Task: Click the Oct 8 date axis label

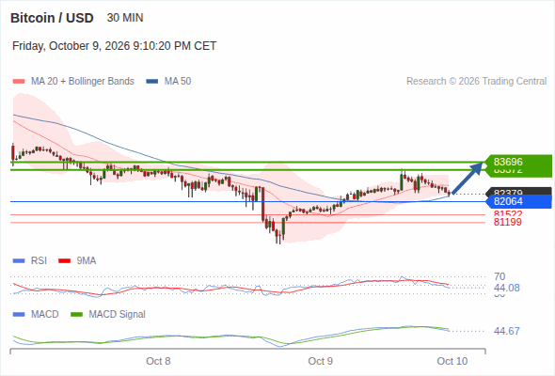Action: (158, 361)
